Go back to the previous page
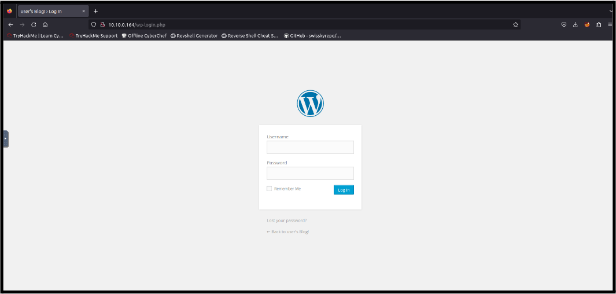Viewport: 616px width, 294px height. 10,25
